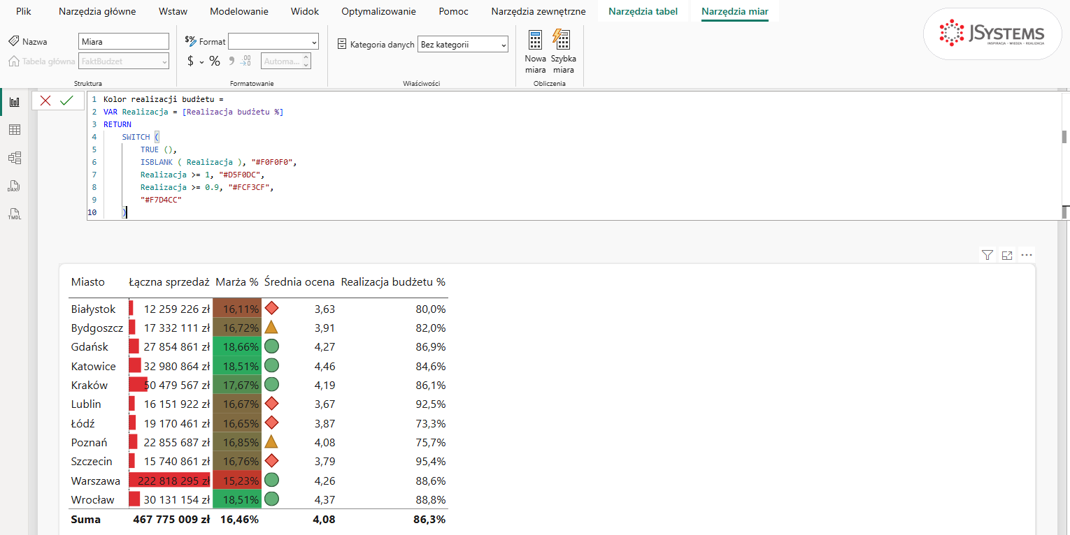Sort by the Średnia ocena column header
The width and height of the screenshot is (1070, 535).
[299, 282]
